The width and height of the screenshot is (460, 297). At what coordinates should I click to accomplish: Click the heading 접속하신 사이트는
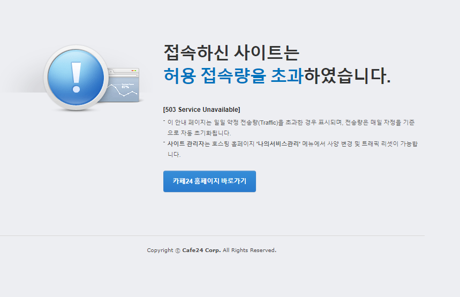point(231,53)
